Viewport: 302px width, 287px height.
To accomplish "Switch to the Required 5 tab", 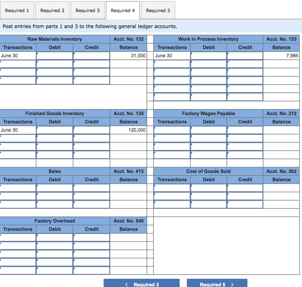I will 158,10.
